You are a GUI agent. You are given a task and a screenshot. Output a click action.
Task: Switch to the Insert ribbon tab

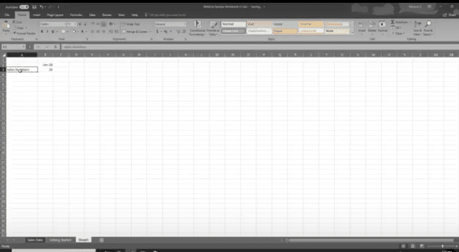pos(36,15)
